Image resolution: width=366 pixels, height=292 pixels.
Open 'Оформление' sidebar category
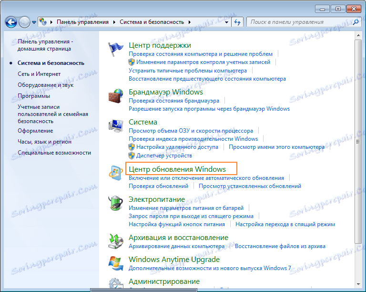coord(35,131)
